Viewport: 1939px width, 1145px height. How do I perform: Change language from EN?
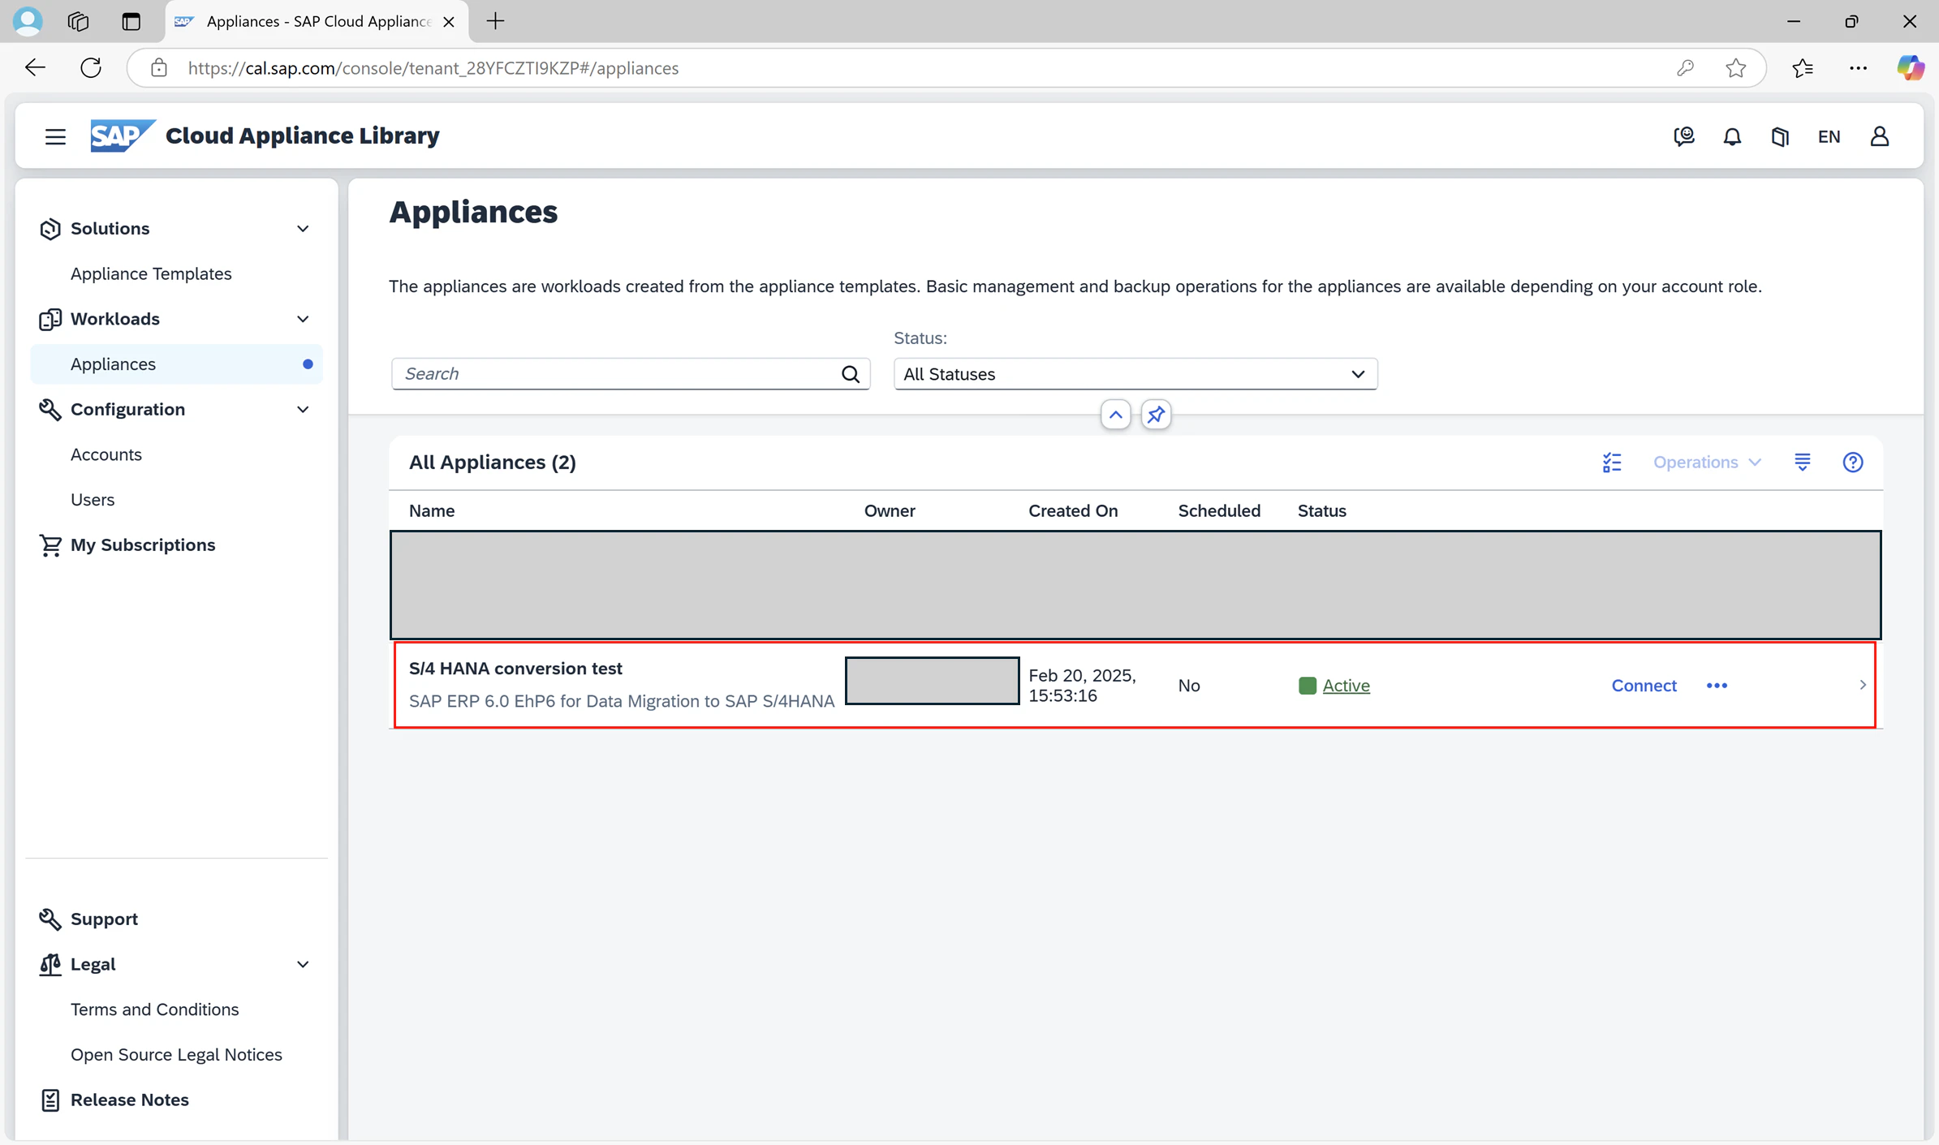tap(1829, 136)
